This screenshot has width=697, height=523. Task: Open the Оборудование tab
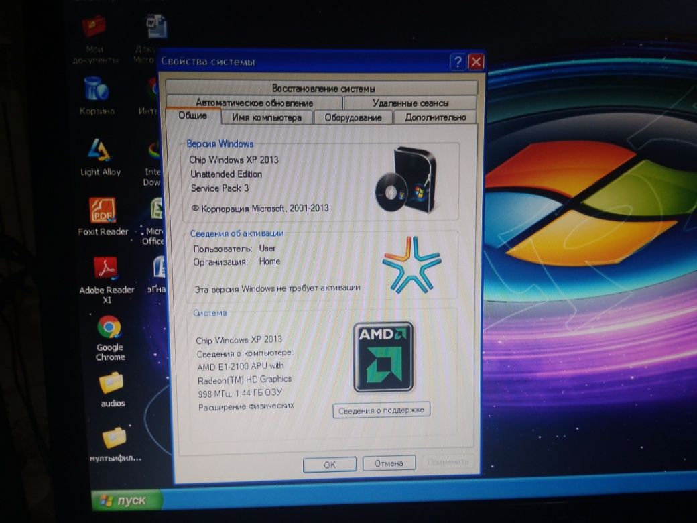353,117
